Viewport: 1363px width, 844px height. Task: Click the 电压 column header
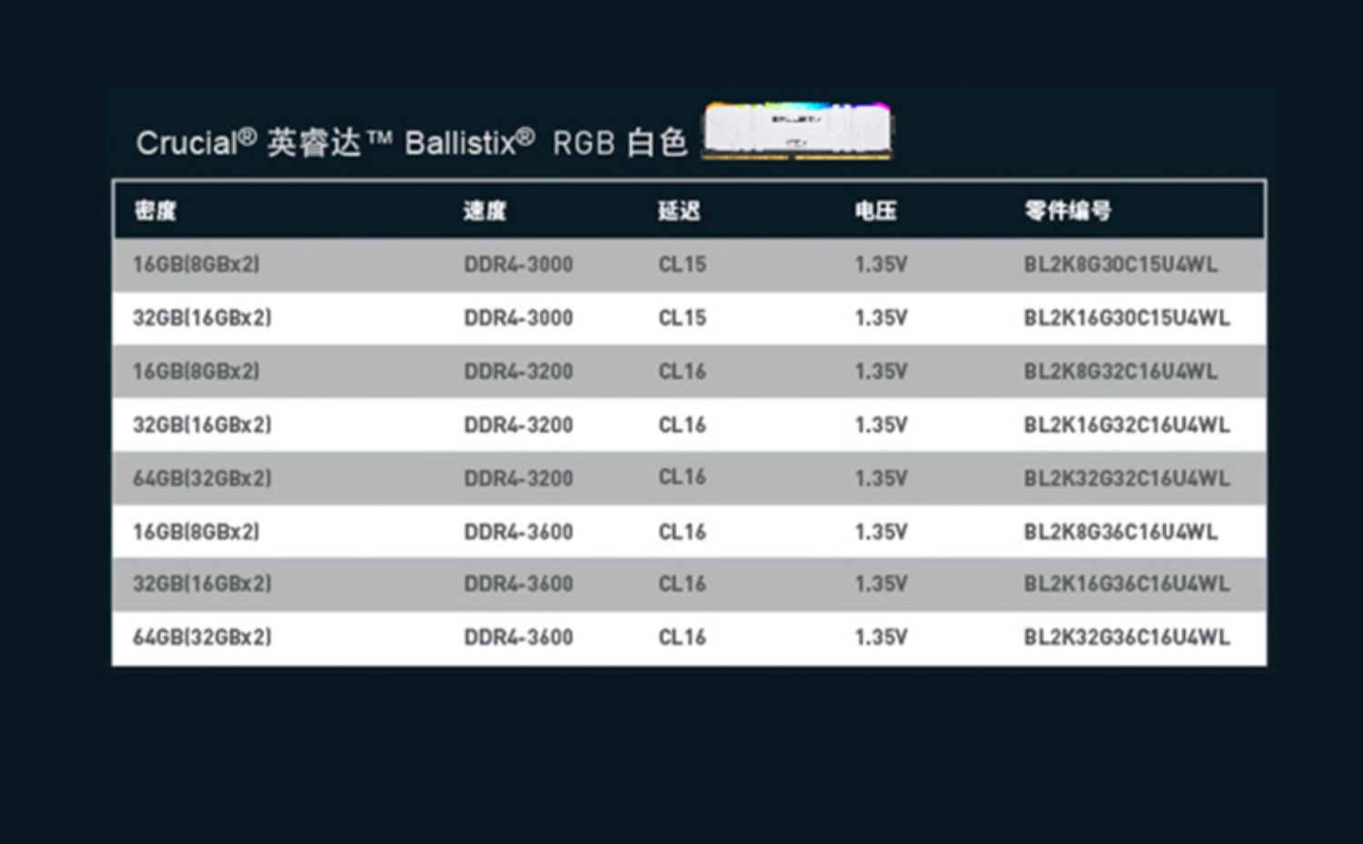tap(875, 211)
